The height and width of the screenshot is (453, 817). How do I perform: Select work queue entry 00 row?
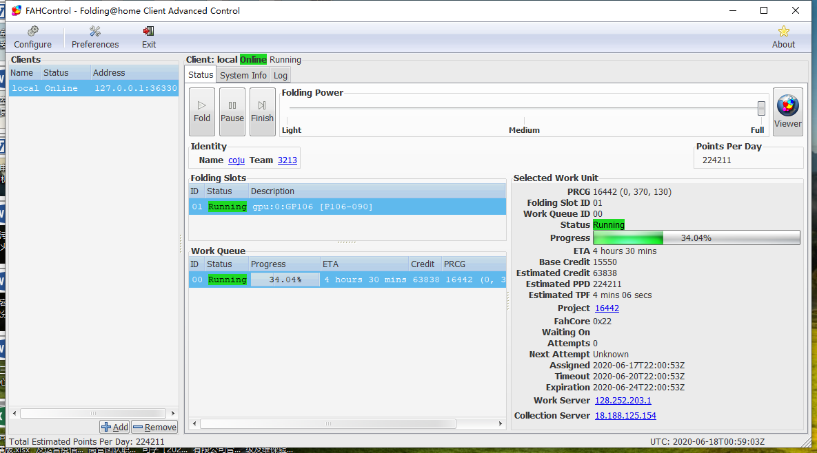(x=347, y=280)
